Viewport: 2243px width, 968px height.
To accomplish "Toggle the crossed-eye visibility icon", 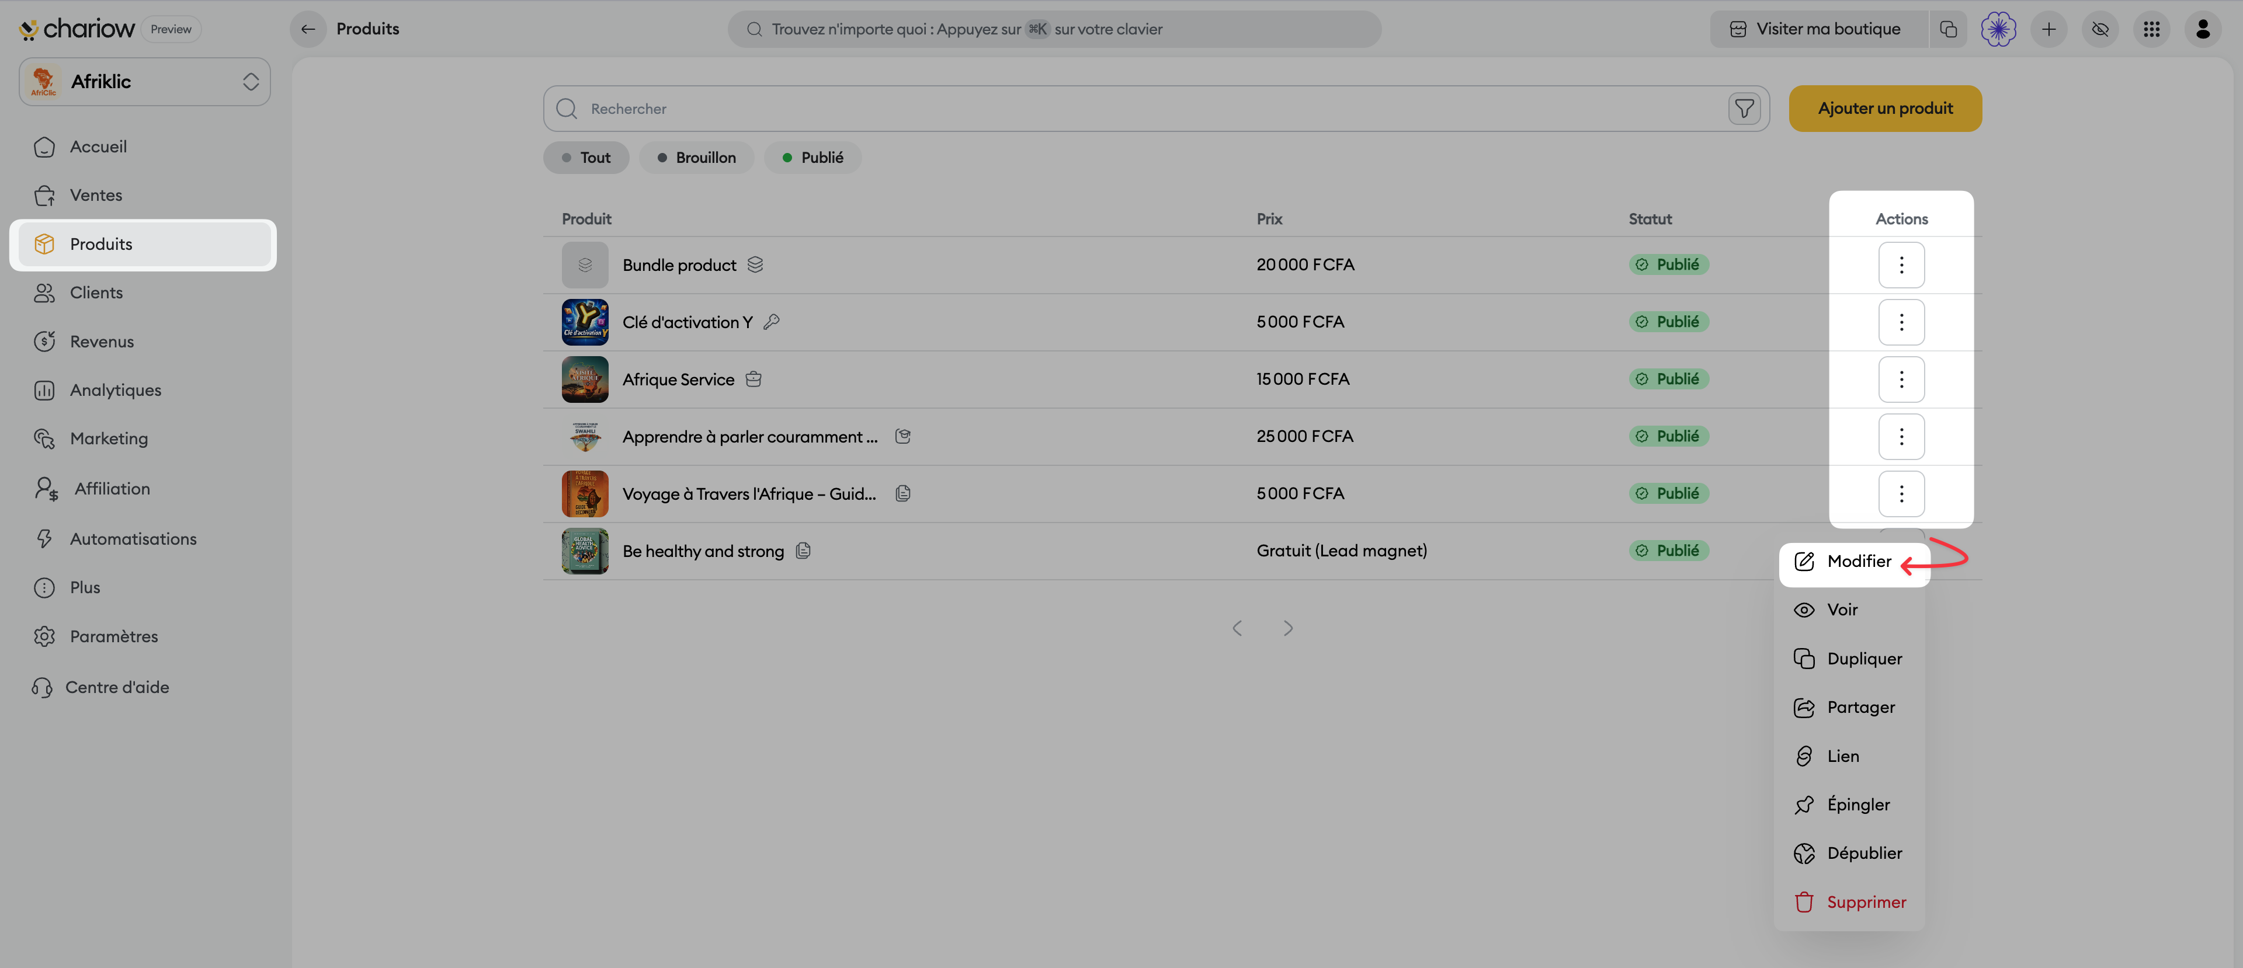I will pyautogui.click(x=2100, y=29).
